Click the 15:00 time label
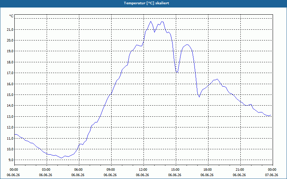This screenshot has width=287, height=179. (176, 170)
